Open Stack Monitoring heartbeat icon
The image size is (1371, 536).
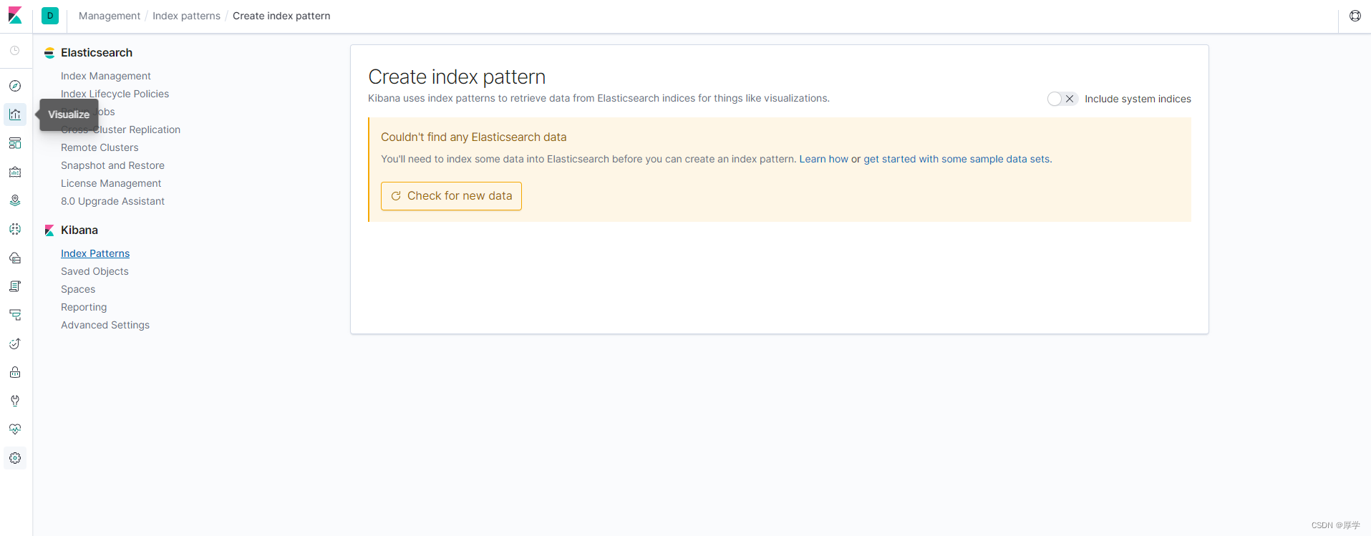tap(15, 429)
